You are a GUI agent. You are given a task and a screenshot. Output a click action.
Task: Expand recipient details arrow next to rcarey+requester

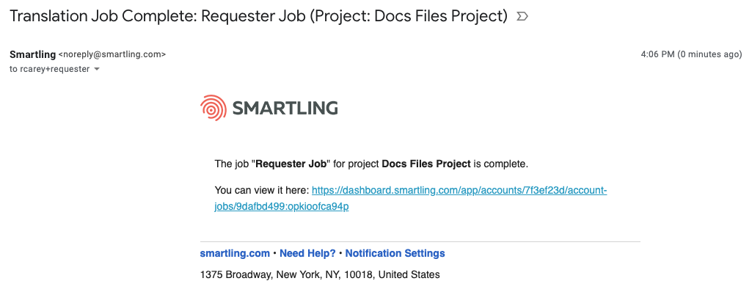pyautogui.click(x=97, y=69)
